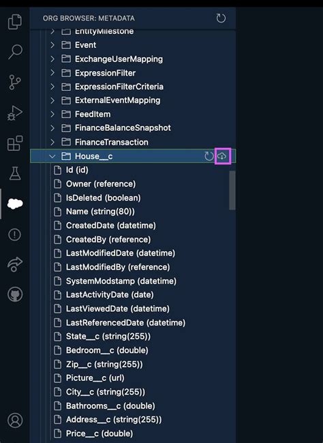Screen dimensions: 323x443
Task: Open the GitHub icon in activity bar
Action: click(x=15, y=294)
